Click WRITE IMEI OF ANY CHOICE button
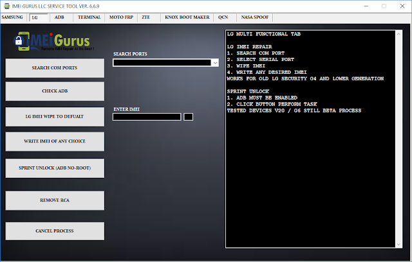Image resolution: width=412 pixels, height=262 pixels. (x=55, y=141)
